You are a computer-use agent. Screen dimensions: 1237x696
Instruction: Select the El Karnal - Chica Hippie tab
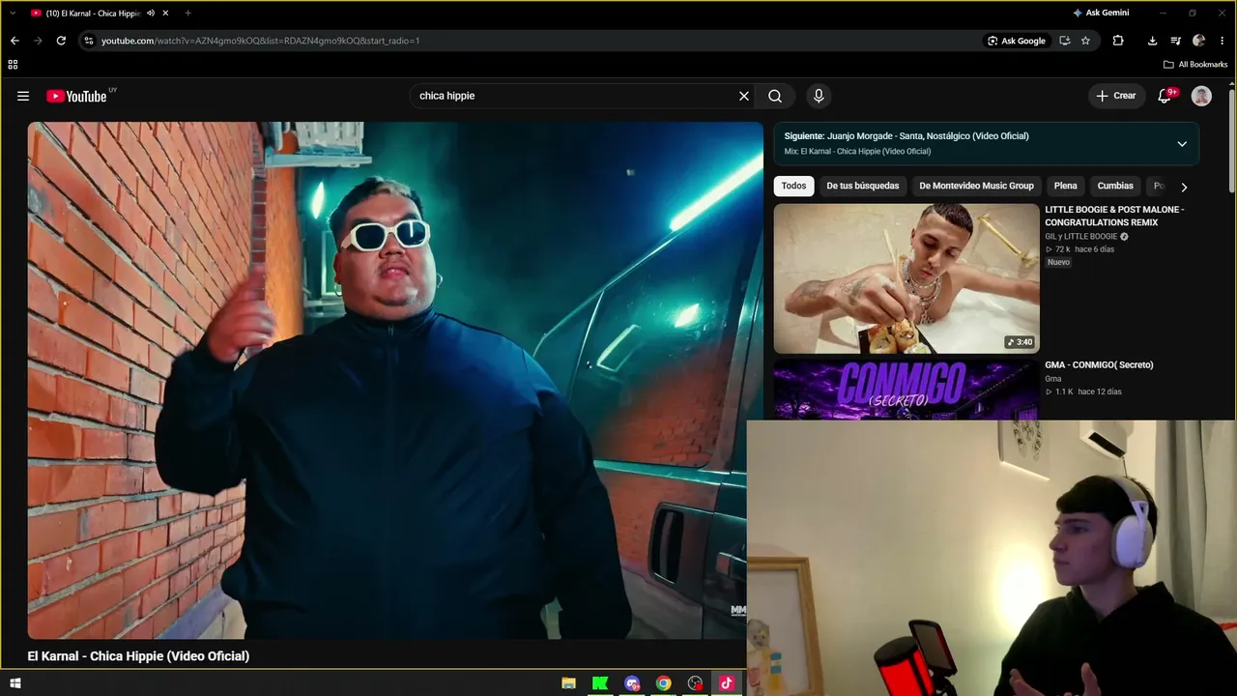[x=100, y=14]
